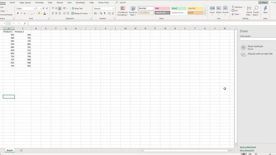The image size is (276, 155).
Task: Click the Orientation text angle icon
Action: [x=65, y=8]
